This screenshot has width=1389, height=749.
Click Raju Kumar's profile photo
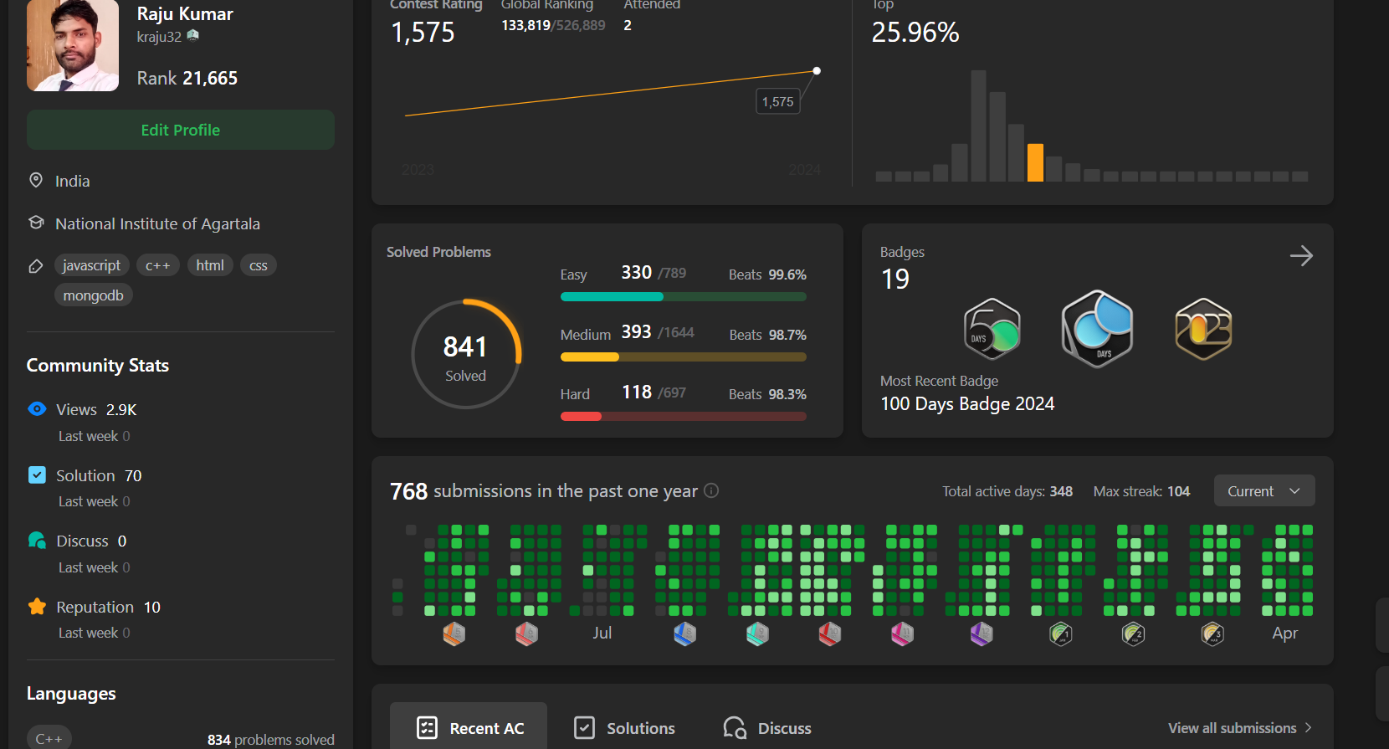pos(73,45)
